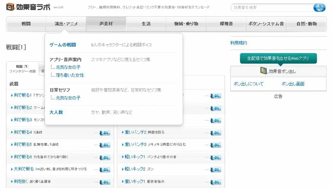This screenshot has height=188, width=332.
Task: Open the 演出・アニメ navigation menu
Action: [66, 24]
